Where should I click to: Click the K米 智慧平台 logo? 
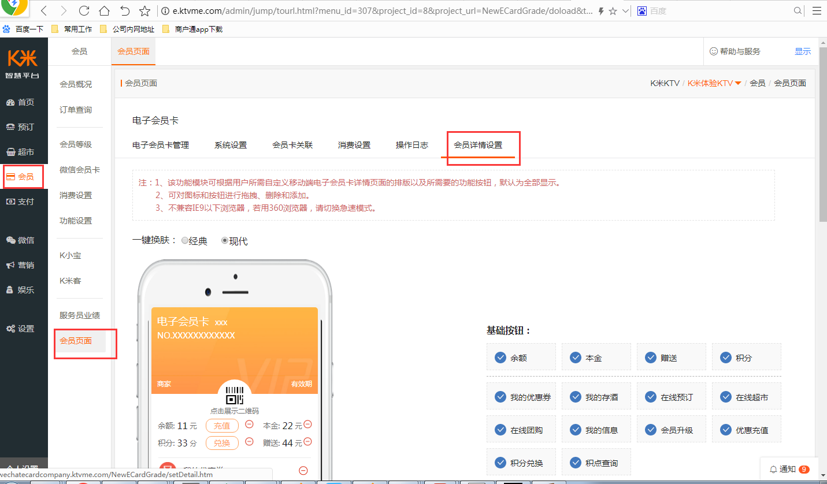tap(23, 64)
